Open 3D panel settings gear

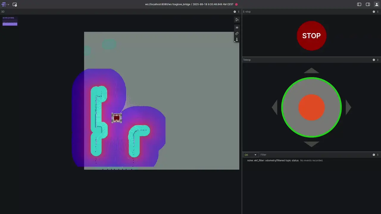tap(235, 12)
